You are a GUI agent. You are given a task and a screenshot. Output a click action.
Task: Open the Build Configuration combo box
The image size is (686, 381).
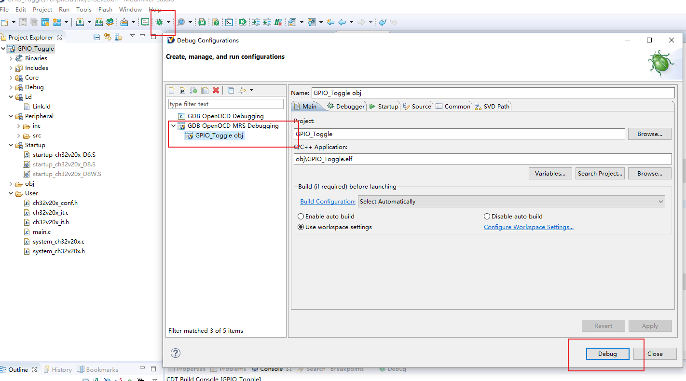[511, 201]
